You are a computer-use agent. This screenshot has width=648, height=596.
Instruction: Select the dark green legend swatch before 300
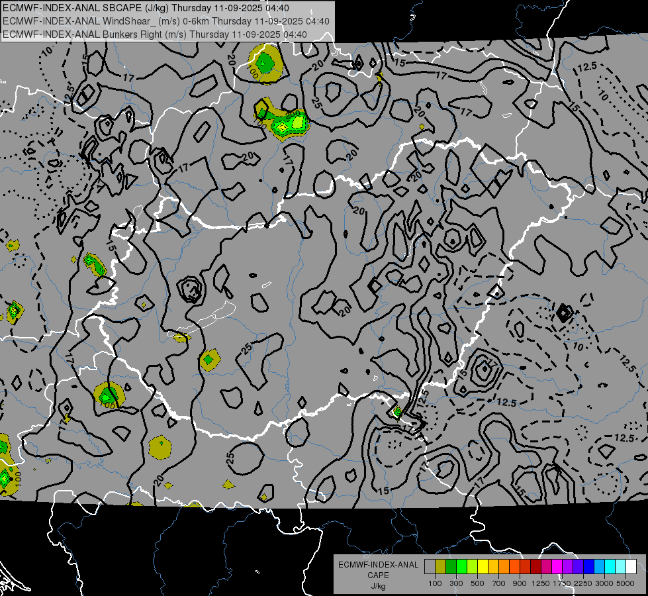tap(451, 567)
